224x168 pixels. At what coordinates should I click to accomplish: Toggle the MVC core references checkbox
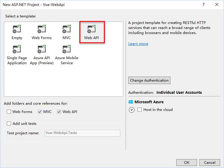tap(40, 112)
